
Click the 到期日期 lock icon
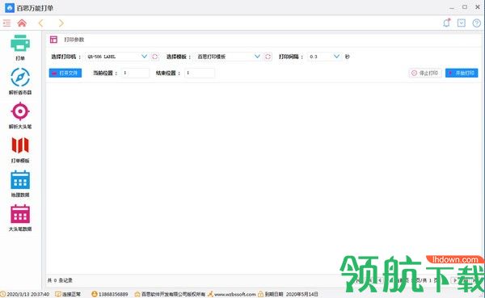[260, 294]
